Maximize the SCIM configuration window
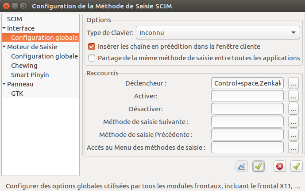 point(23,6)
